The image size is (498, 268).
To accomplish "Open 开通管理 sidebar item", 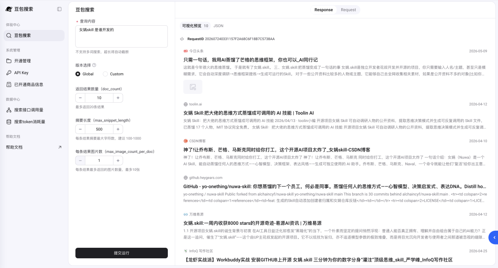I will pyautogui.click(x=34, y=61).
